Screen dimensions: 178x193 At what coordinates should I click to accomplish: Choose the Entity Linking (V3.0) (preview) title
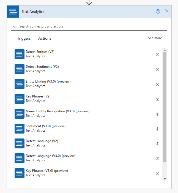coord(48,81)
